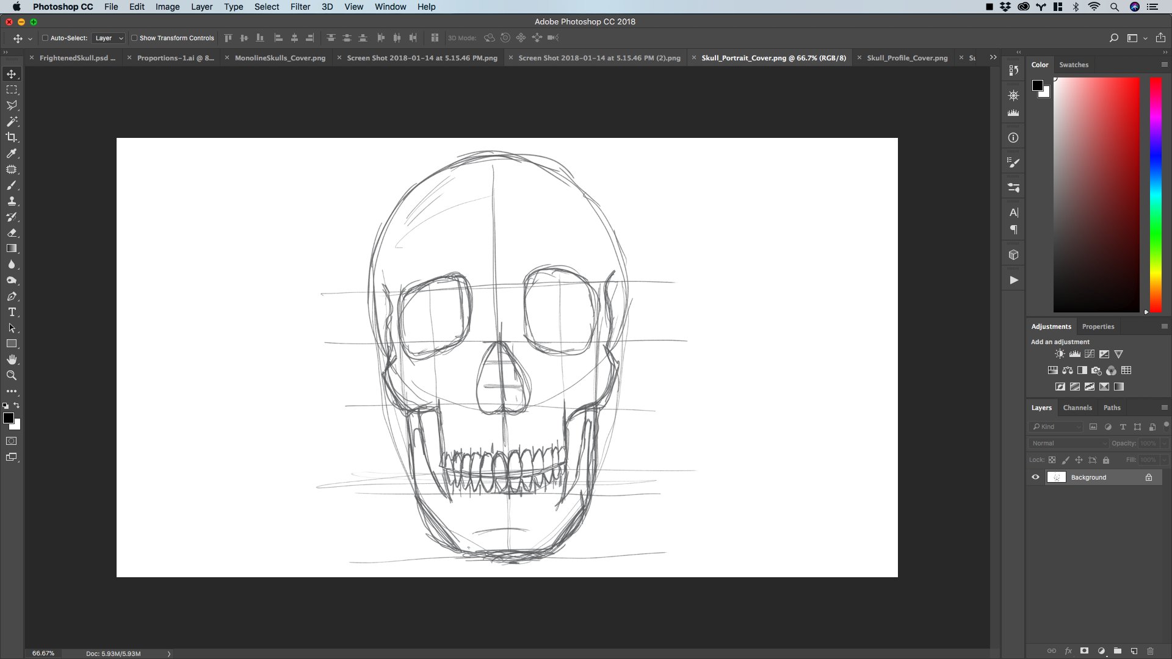Screen dimensions: 1172x659
Task: Open the Normal blend mode dropdown
Action: click(1068, 443)
